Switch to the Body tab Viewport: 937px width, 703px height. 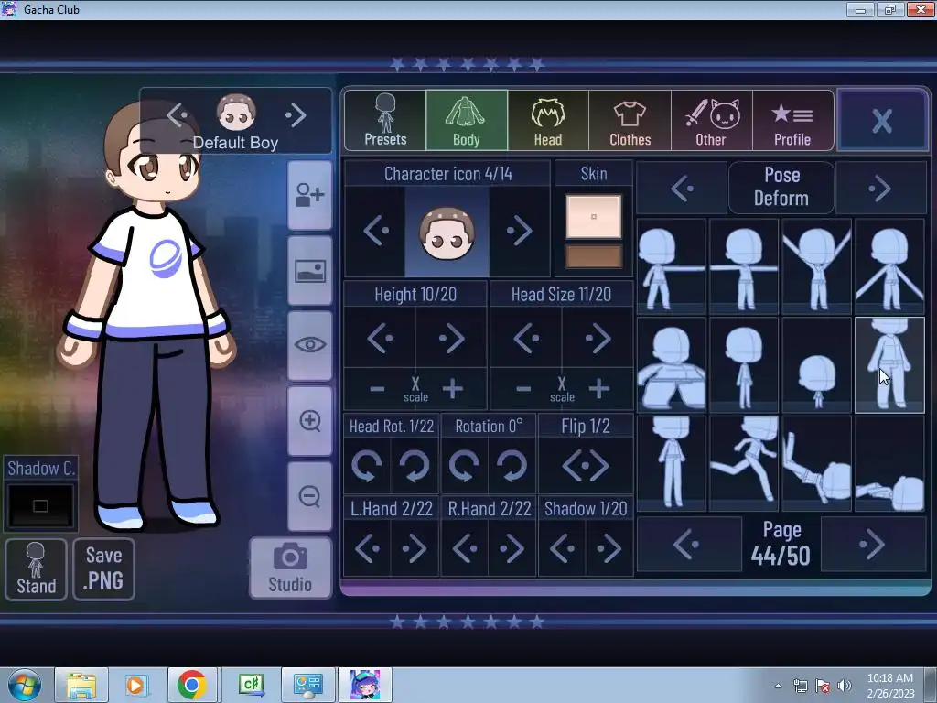(467, 121)
